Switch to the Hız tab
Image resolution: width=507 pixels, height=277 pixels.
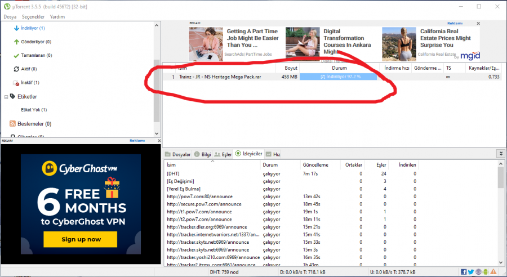(x=273, y=154)
